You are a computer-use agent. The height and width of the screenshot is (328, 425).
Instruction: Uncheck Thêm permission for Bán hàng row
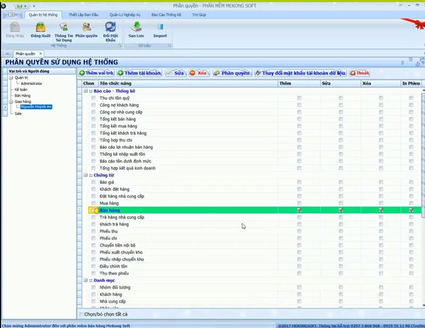pos(300,211)
